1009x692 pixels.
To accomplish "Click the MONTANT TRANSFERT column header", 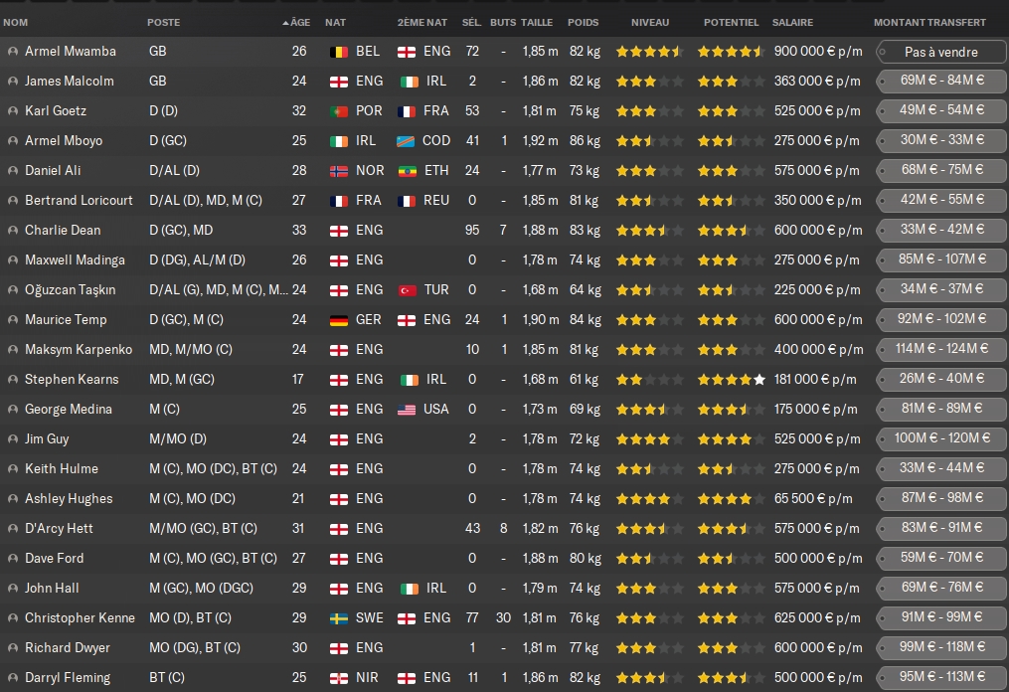I will [x=929, y=22].
